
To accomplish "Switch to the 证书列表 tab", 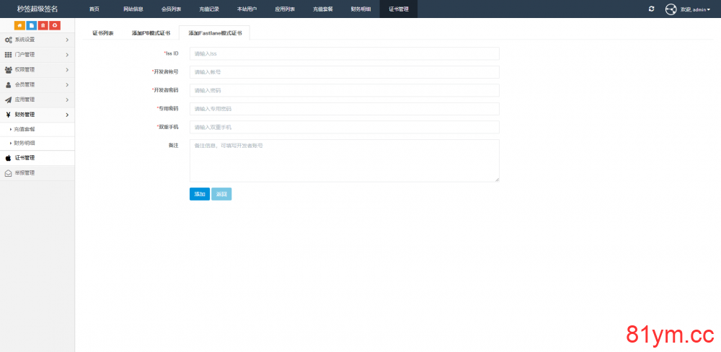I will (103, 33).
